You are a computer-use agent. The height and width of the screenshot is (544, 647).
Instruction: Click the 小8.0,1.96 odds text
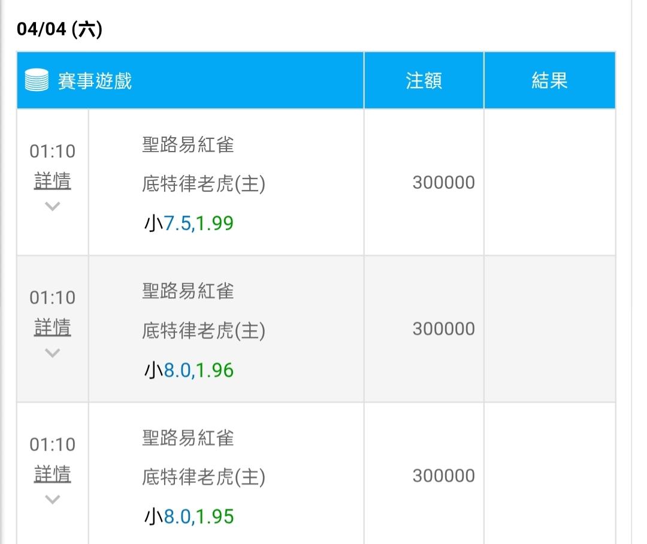click(189, 370)
